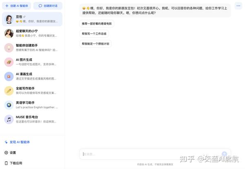
Task: Select the AI 漫画生成 conversation title
Action: pyautogui.click(x=24, y=74)
